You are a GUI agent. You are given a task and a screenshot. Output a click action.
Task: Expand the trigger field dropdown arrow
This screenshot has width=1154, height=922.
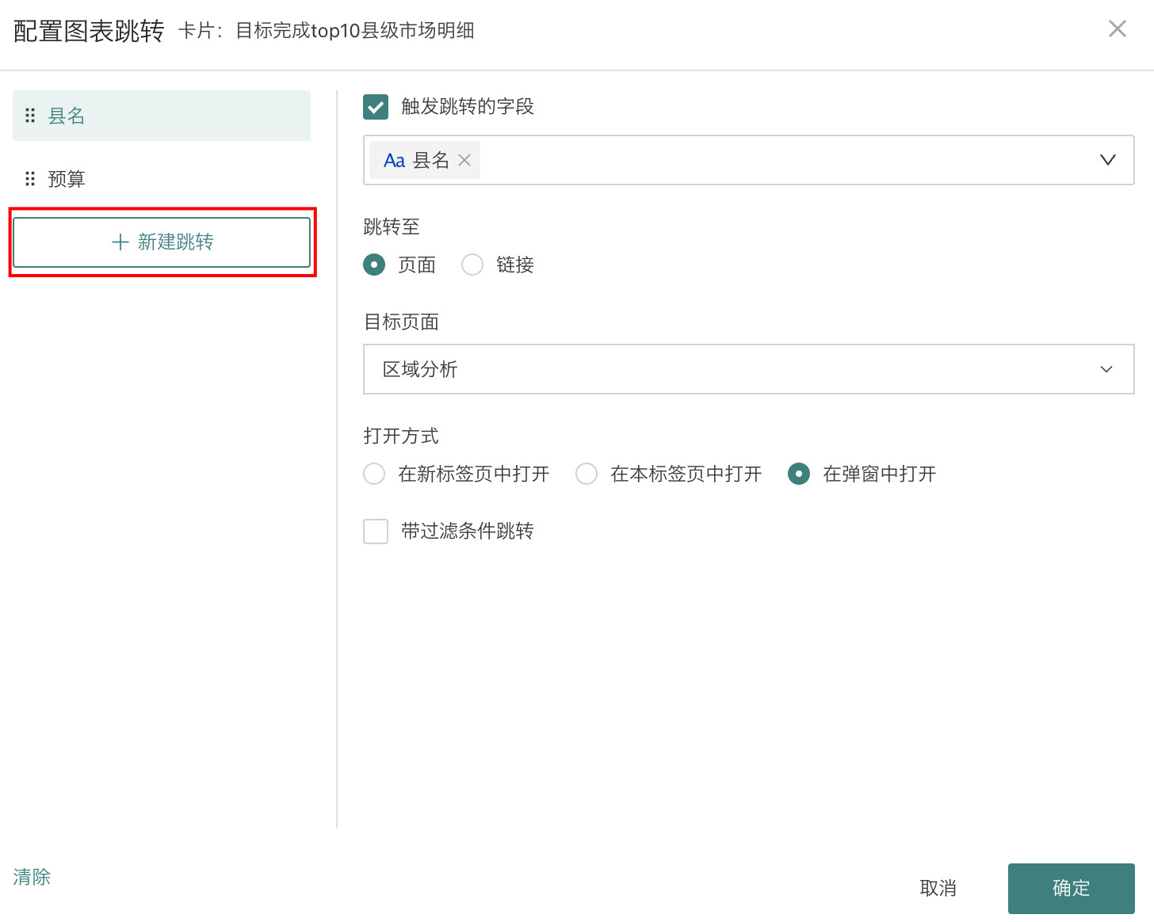pyautogui.click(x=1107, y=160)
